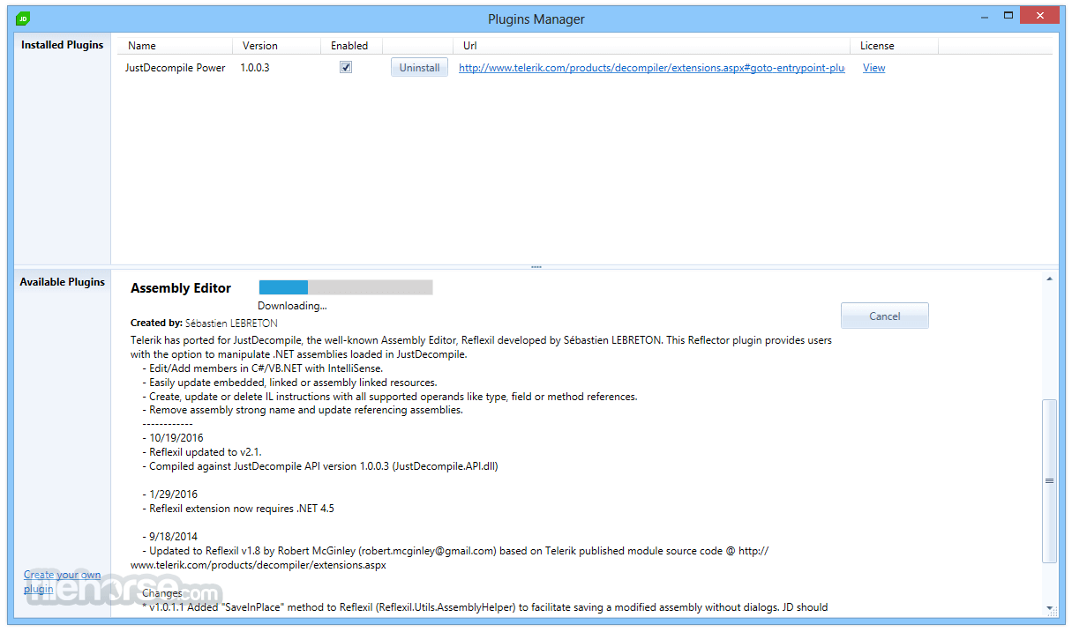Image resolution: width=1072 pixels, height=632 pixels.
Task: Click the Assembly Editor download progress bar
Action: (345, 287)
